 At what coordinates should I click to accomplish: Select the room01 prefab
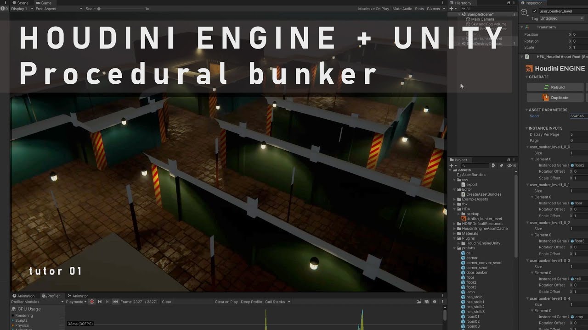click(470, 317)
